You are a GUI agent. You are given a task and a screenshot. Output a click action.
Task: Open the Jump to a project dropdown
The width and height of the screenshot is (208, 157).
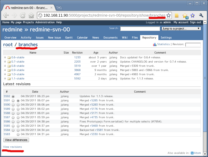tap(181, 28)
